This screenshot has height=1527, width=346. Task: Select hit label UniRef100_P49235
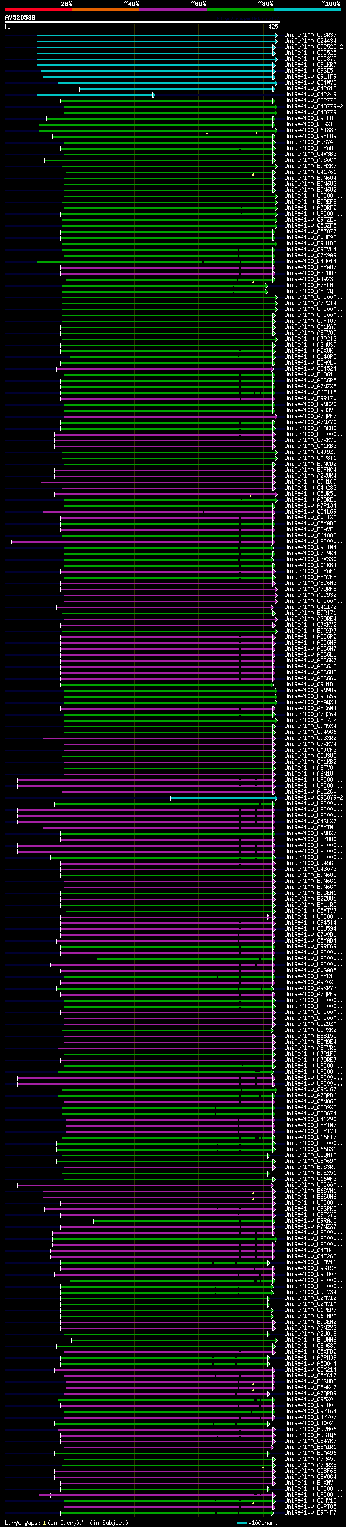pos(310,279)
